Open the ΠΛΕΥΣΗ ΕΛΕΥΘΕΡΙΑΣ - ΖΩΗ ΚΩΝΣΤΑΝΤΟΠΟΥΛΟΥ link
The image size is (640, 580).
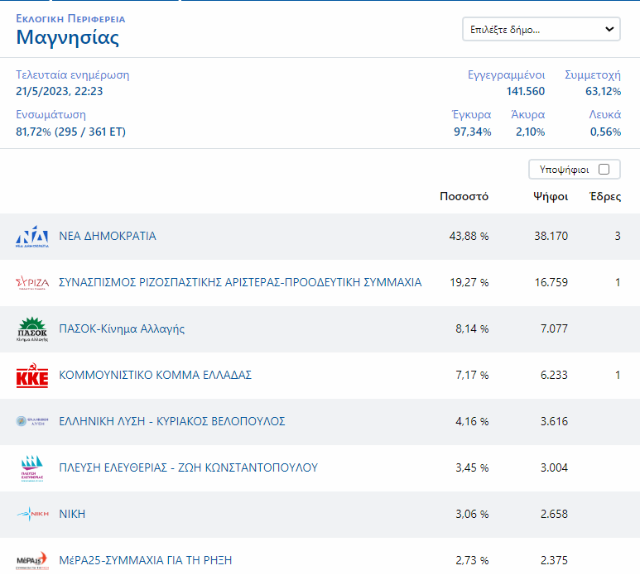188,467
